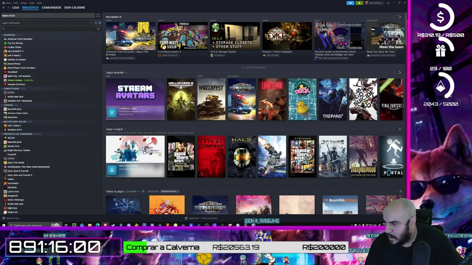Open the COMUNIDADE tab

tap(51, 7)
